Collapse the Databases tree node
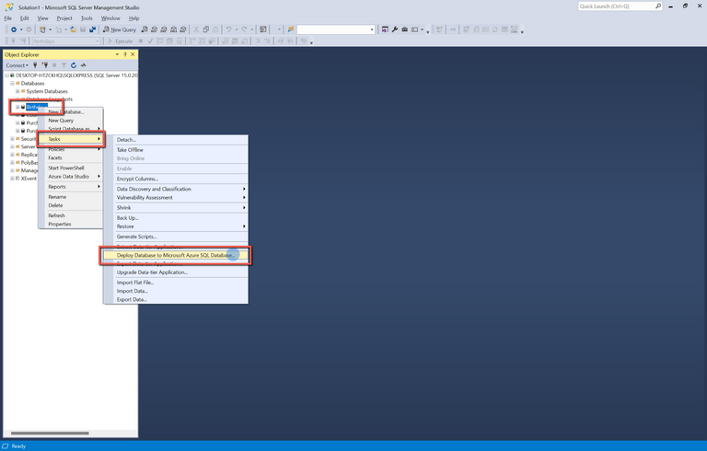707x451 pixels. pos(12,83)
